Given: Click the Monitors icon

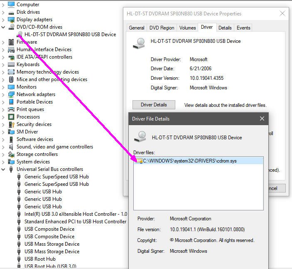Looking at the screenshot, I should tap(11, 87).
